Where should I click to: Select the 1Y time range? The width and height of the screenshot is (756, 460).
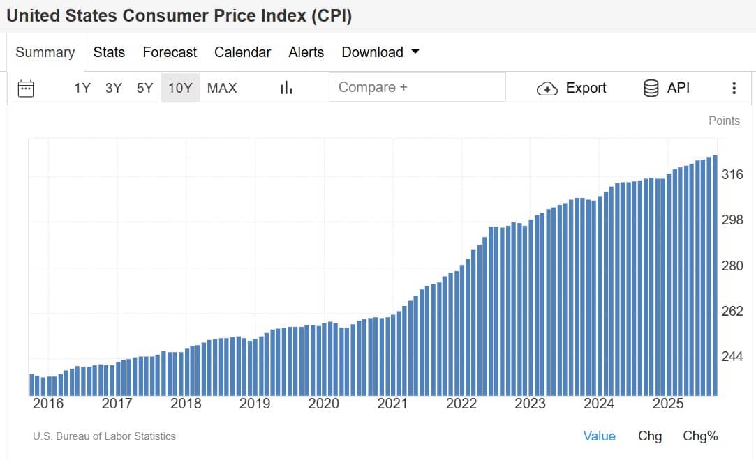(x=82, y=88)
